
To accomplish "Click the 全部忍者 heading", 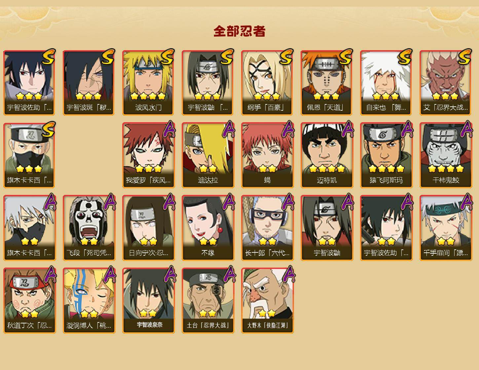I will [240, 31].
